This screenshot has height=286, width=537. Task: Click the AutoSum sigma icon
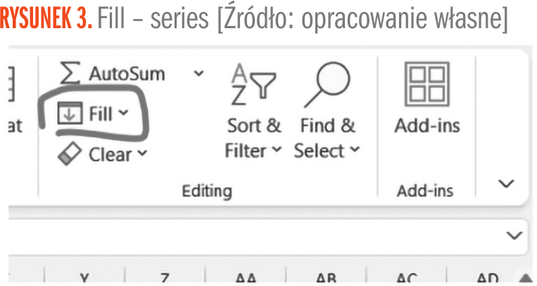(x=70, y=73)
